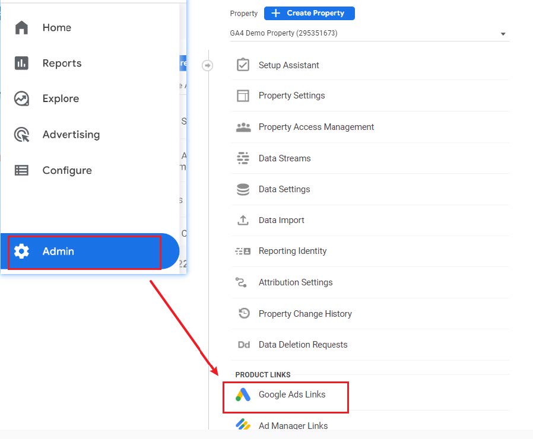This screenshot has height=439, width=533.
Task: Click the Property Settings layout icon
Action: pyautogui.click(x=243, y=96)
